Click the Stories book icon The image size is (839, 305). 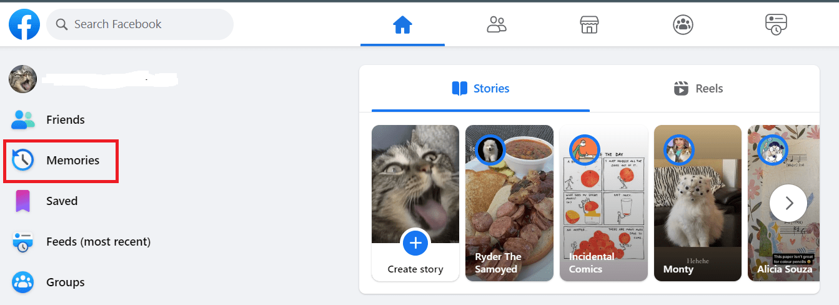pyautogui.click(x=459, y=88)
